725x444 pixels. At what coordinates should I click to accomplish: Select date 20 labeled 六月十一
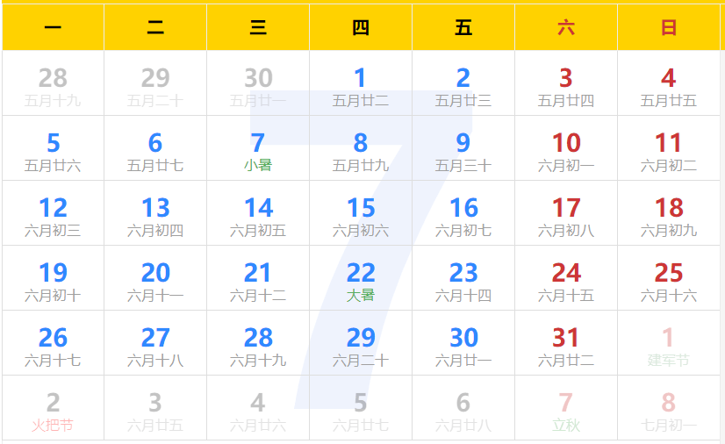[155, 278]
